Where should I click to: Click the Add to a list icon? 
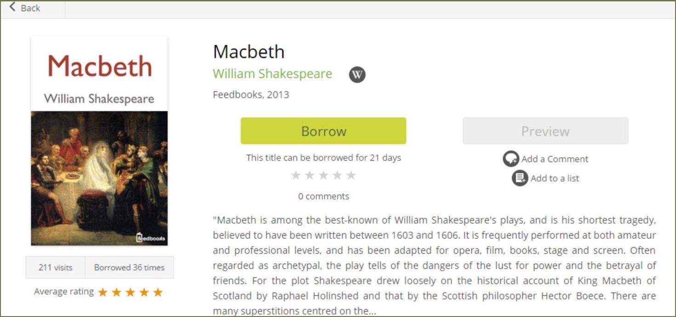(520, 178)
